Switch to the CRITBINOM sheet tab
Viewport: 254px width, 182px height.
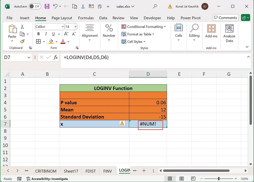pyautogui.click(x=46, y=171)
